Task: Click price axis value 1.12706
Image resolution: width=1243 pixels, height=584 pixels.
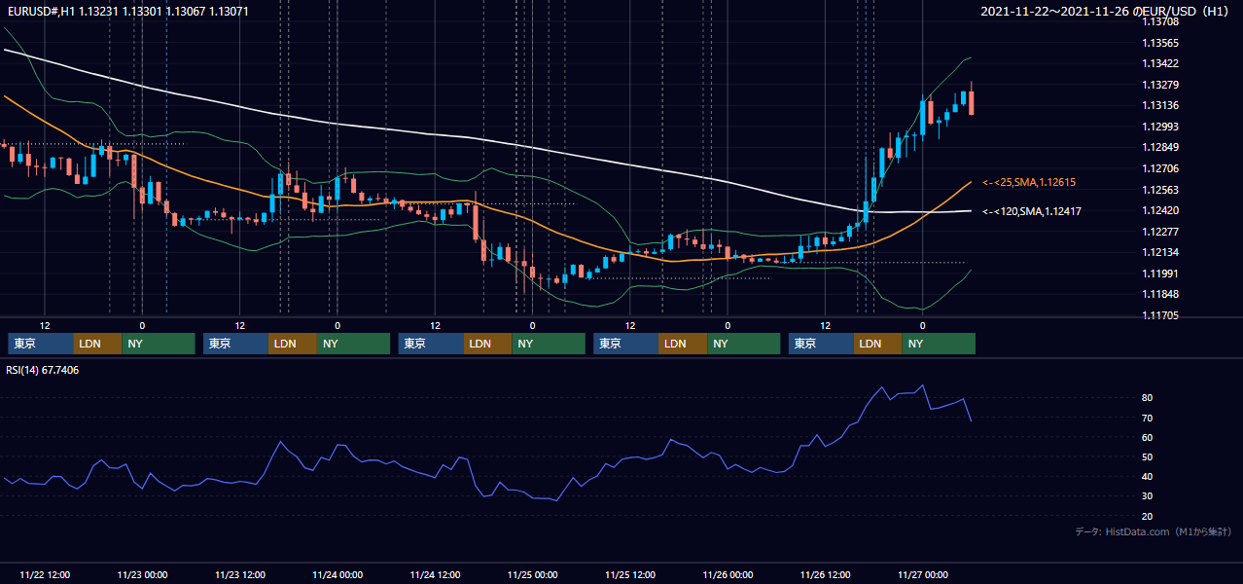Action: [x=1161, y=168]
